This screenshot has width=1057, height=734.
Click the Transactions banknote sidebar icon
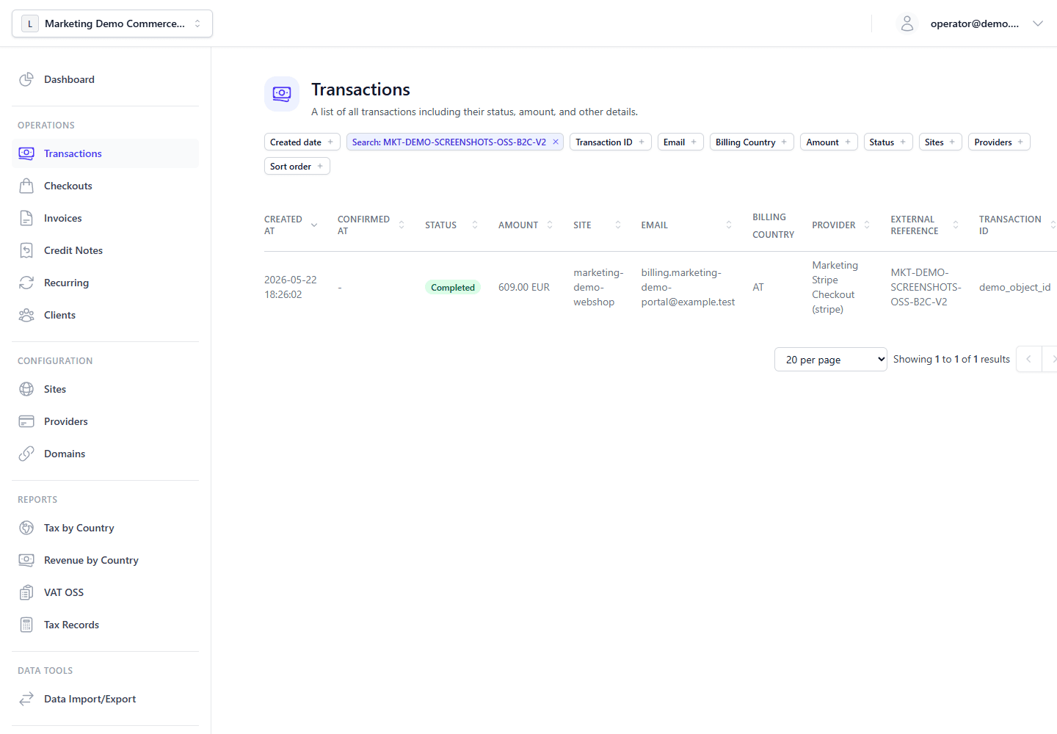pyautogui.click(x=26, y=153)
